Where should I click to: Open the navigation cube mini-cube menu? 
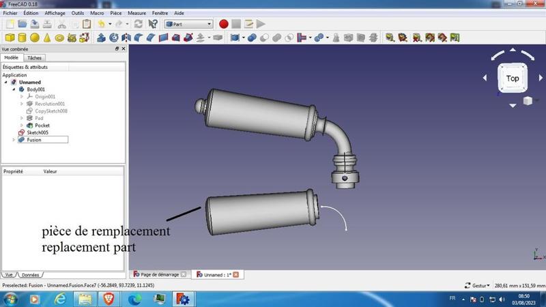click(528, 101)
